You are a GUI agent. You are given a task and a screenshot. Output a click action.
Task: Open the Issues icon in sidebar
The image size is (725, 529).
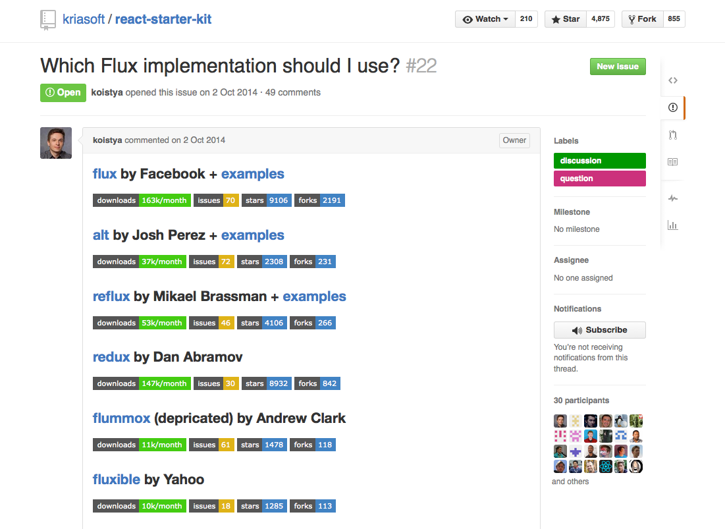point(673,107)
